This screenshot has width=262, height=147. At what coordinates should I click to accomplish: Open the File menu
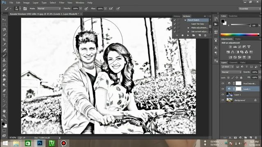point(11,3)
